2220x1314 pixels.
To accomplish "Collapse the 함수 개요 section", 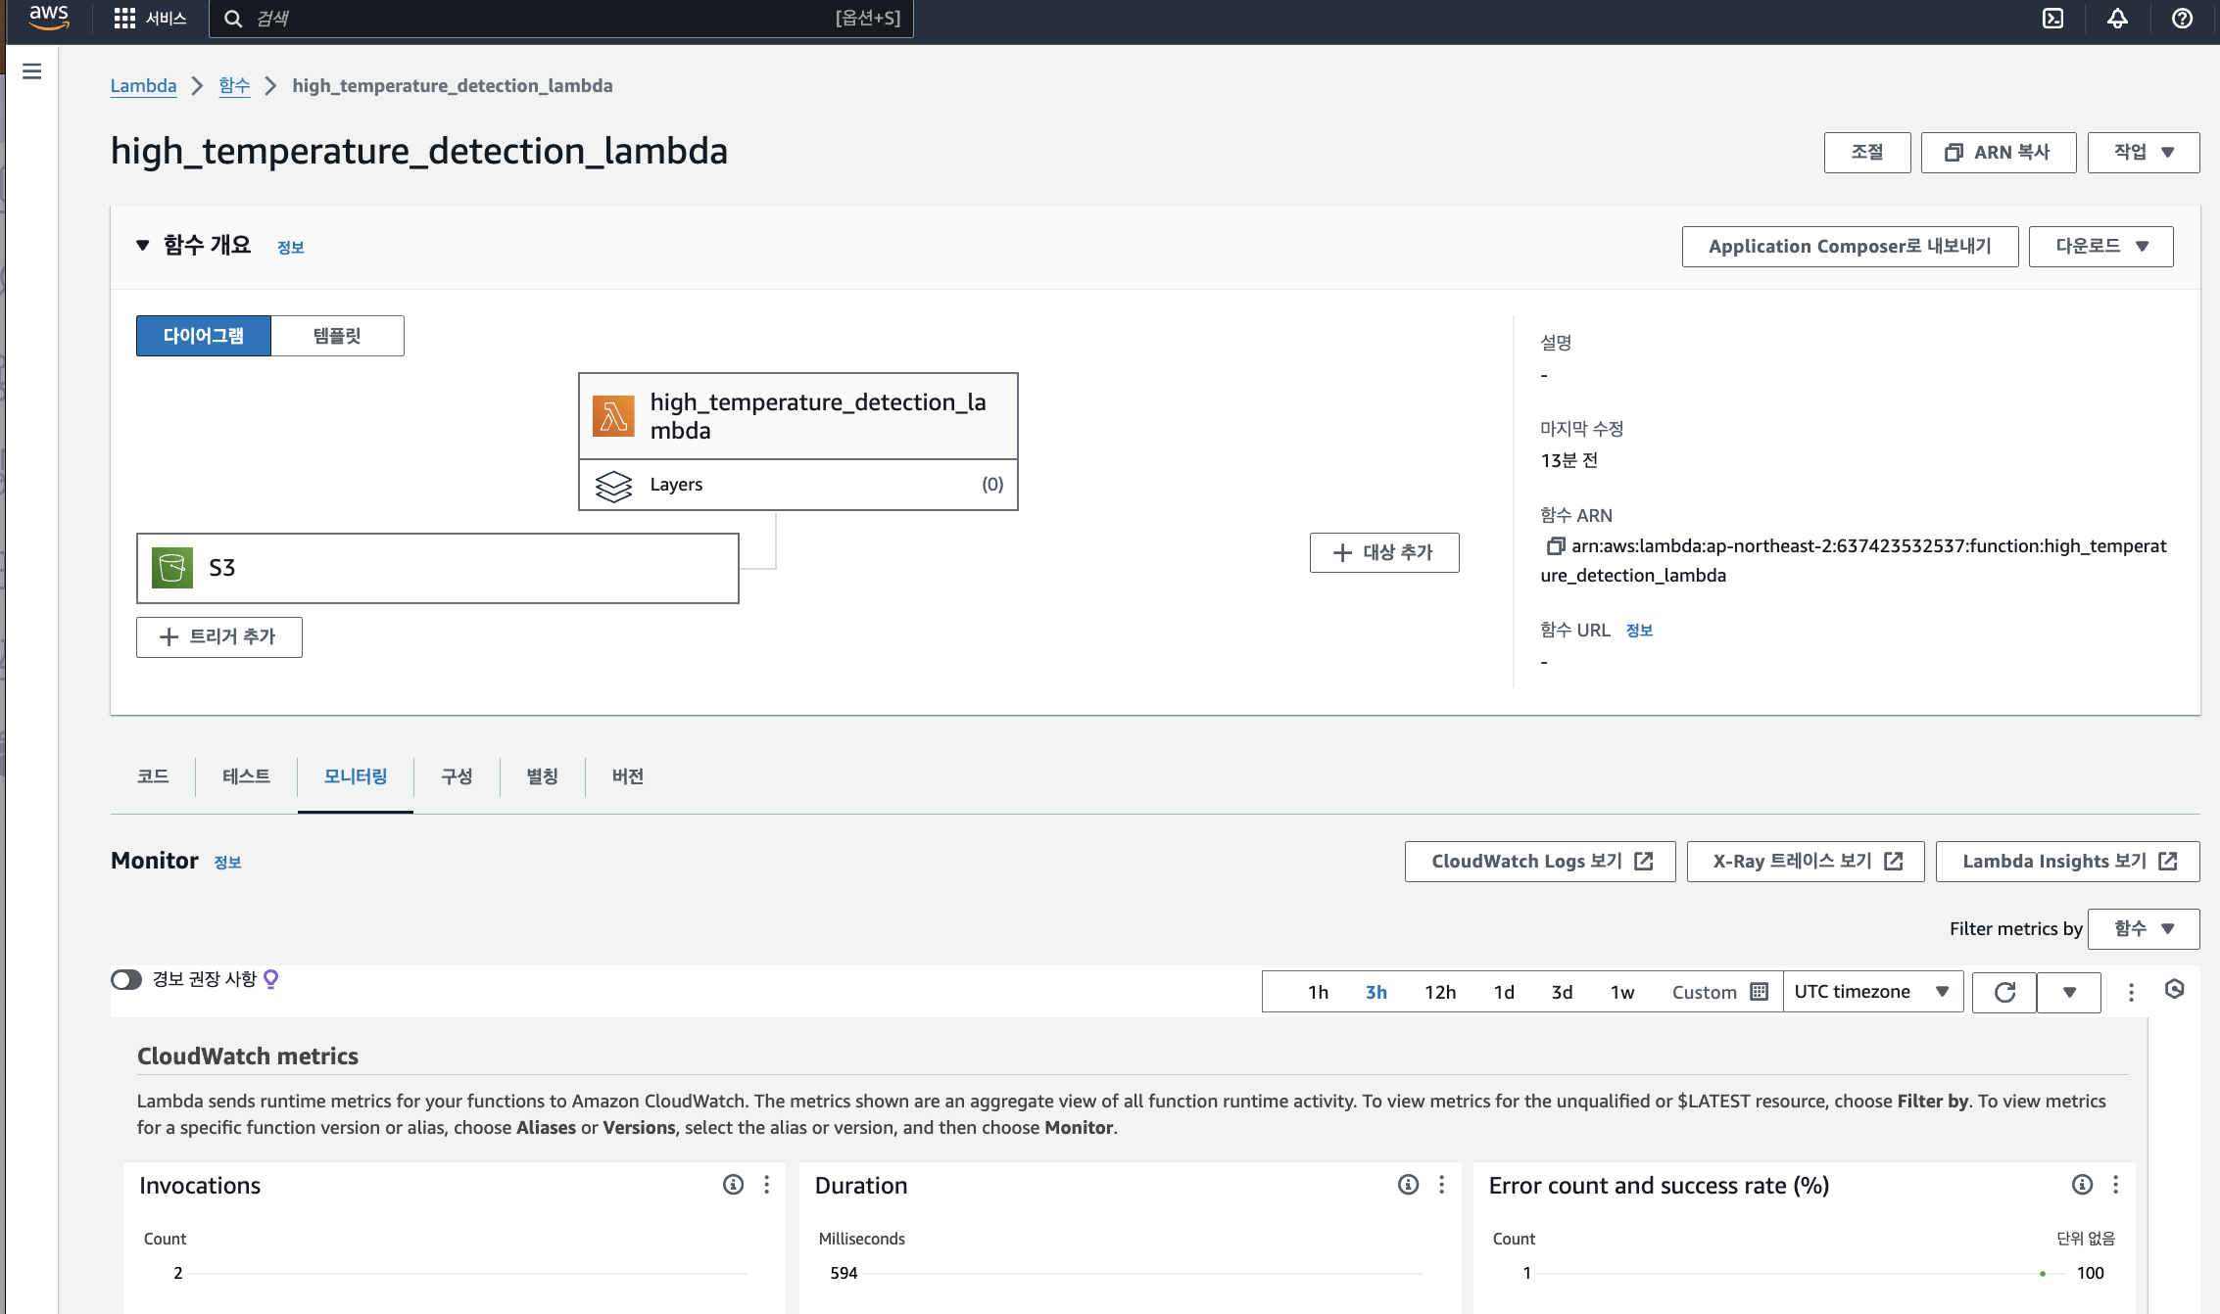I will [x=143, y=245].
